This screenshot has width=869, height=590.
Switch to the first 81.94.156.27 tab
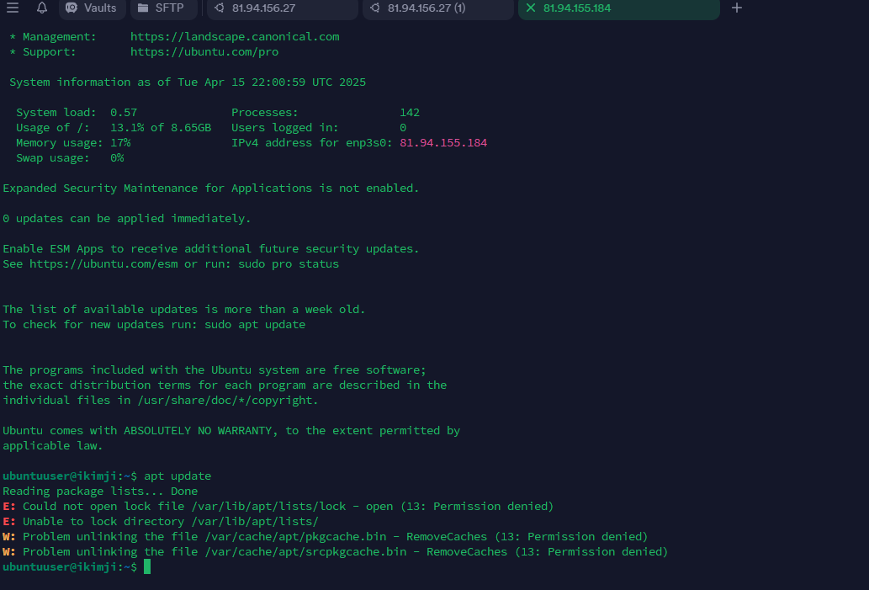click(282, 8)
